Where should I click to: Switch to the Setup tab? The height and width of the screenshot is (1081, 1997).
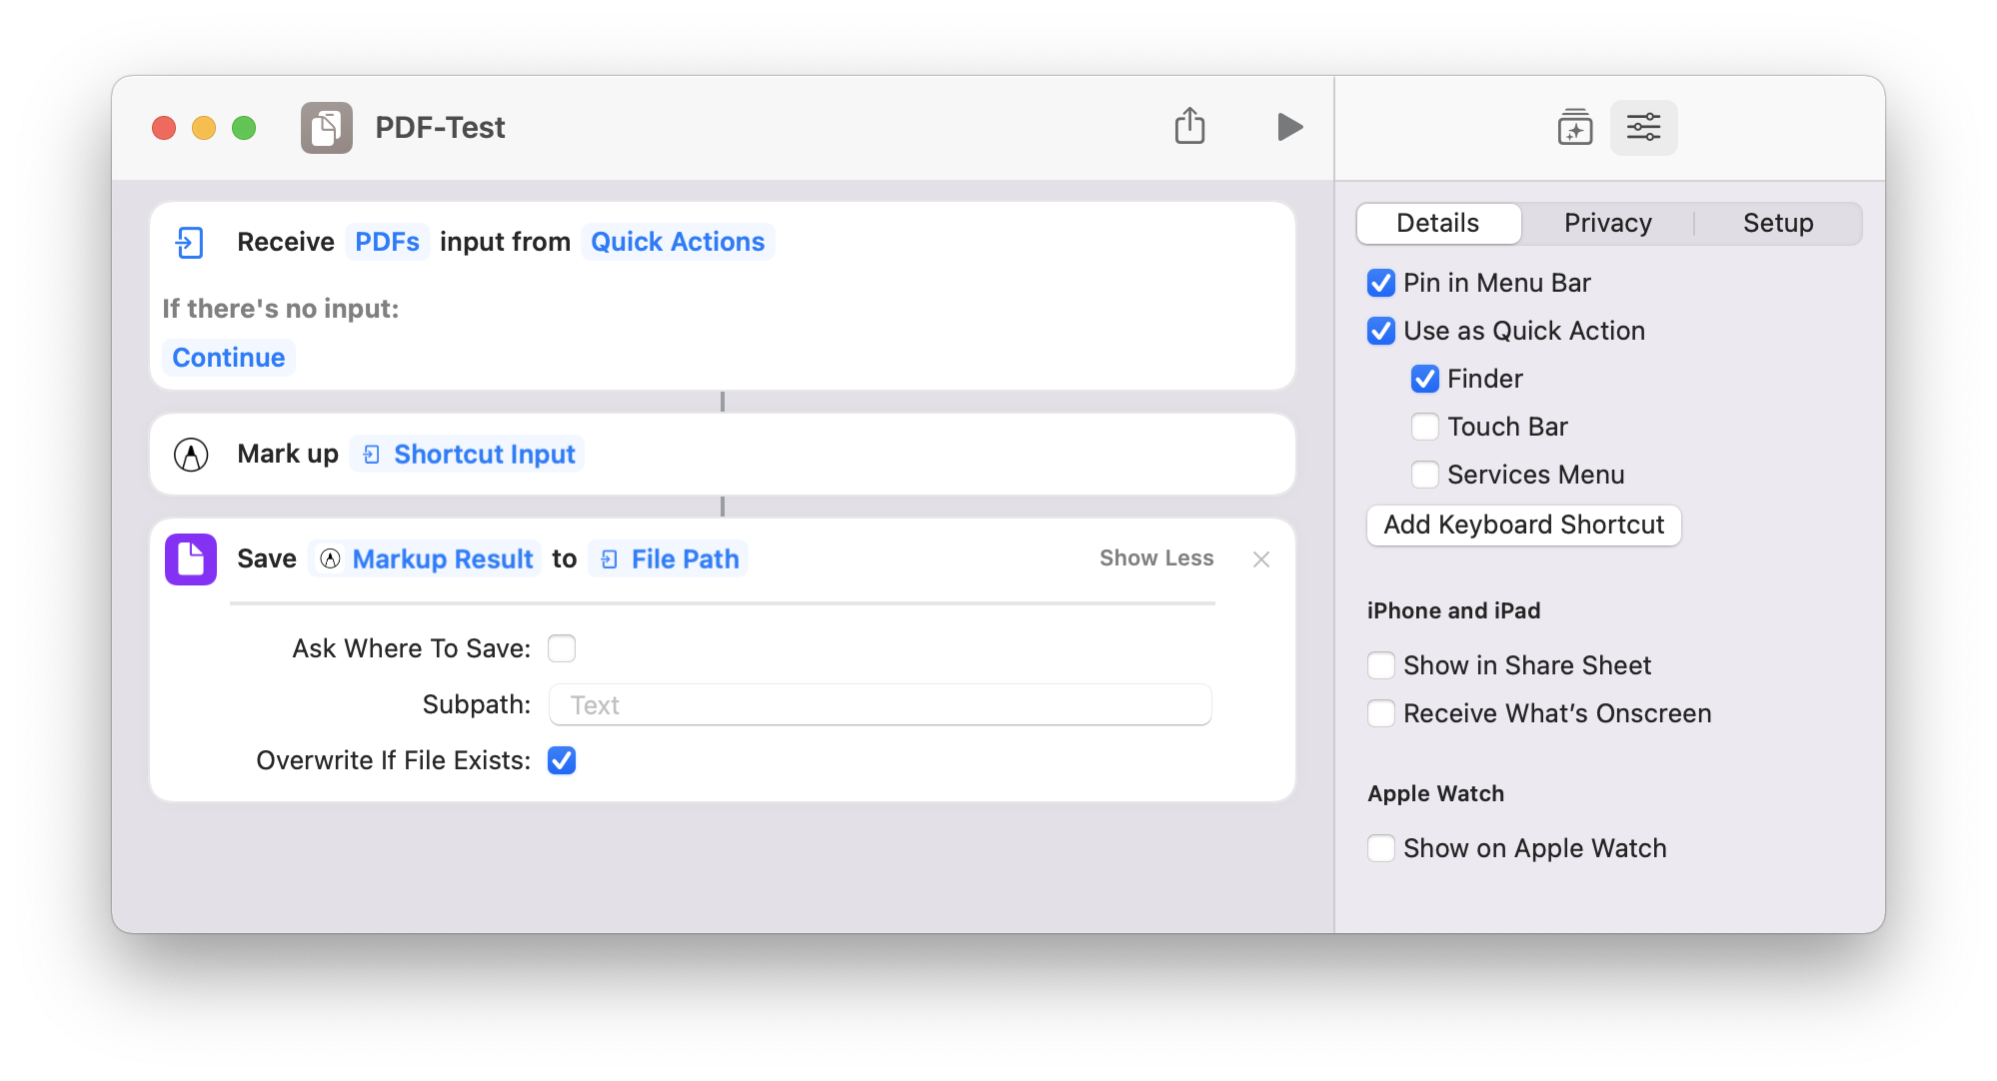coord(1777,223)
